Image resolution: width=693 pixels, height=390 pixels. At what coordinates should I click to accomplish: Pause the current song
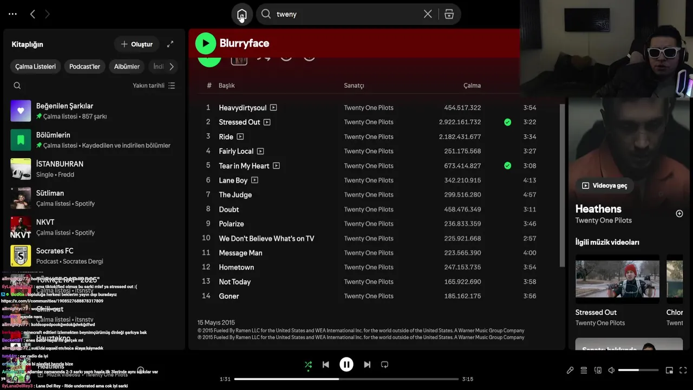[346, 365]
